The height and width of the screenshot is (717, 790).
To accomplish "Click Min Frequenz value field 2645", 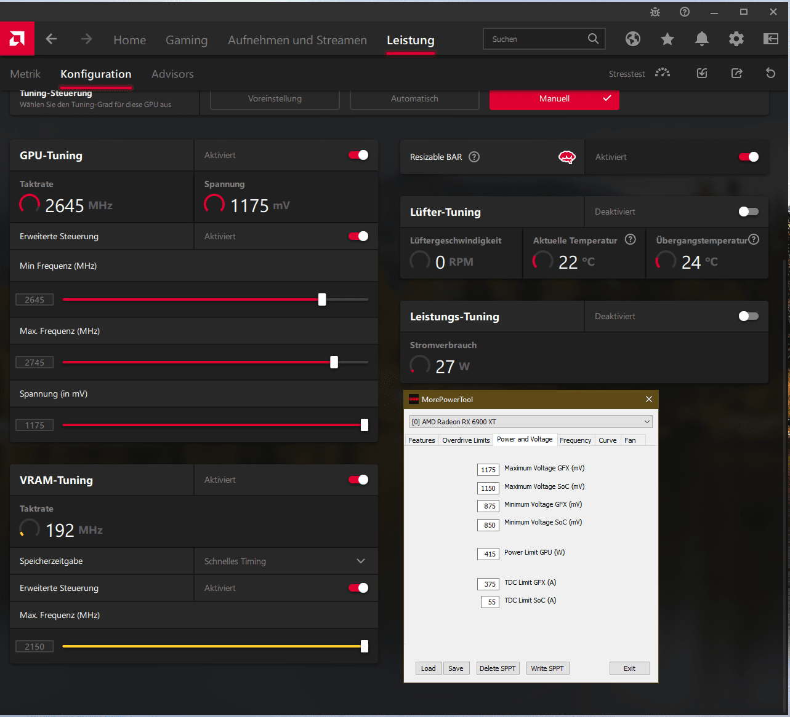I will (x=34, y=299).
